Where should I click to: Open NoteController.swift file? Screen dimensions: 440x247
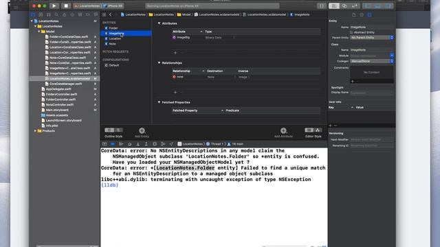[x=60, y=105]
